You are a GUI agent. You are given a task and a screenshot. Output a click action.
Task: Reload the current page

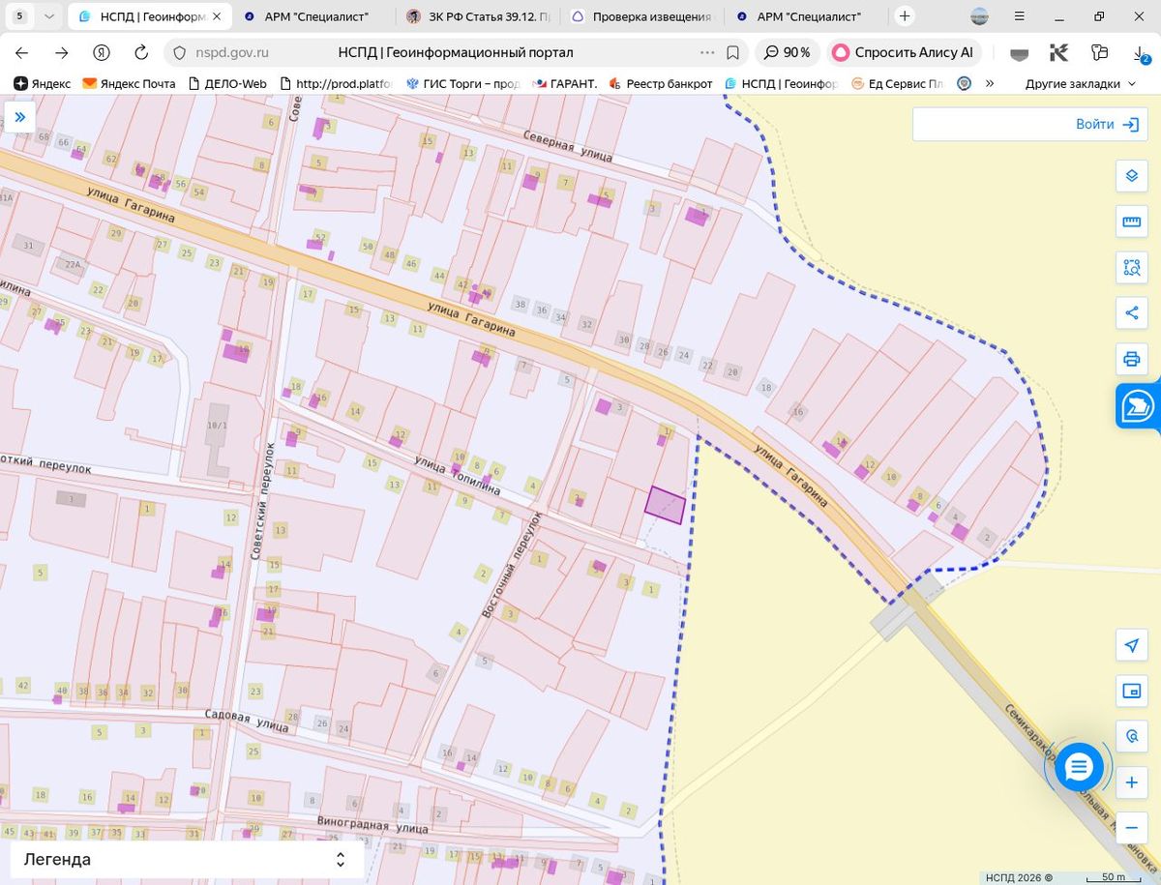coord(141,52)
